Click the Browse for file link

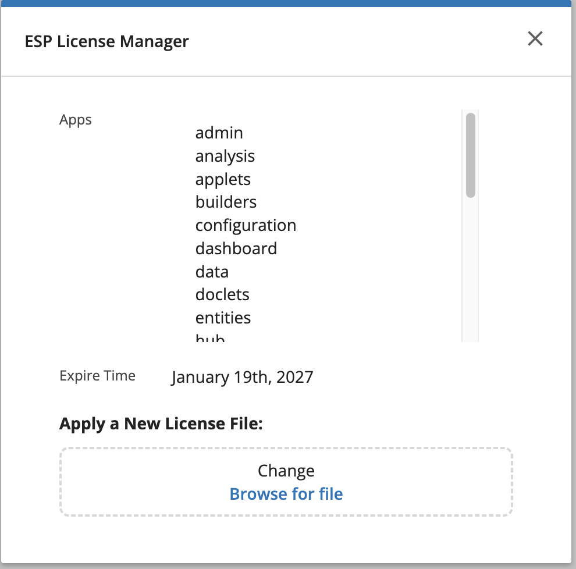tap(286, 494)
